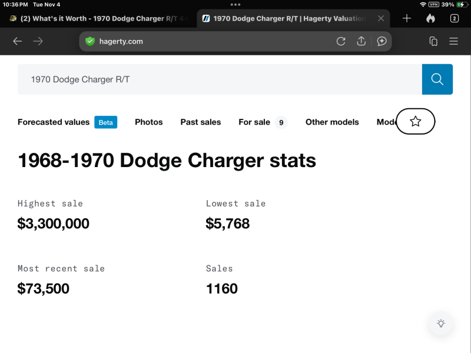Open the share sheet icon in address bar
Image resolution: width=471 pixels, height=353 pixels.
click(361, 41)
